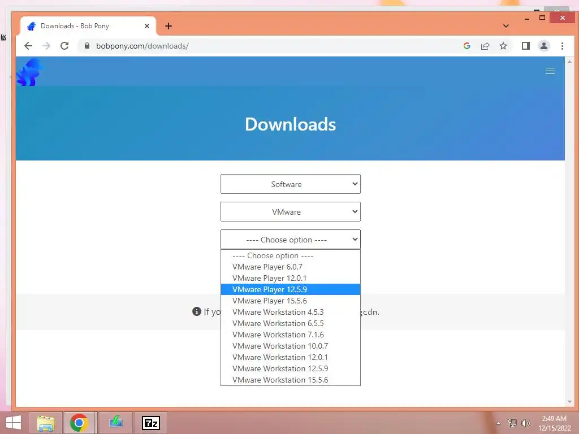The image size is (579, 434).
Task: Select VMware Player 12.0.1
Action: (291, 278)
